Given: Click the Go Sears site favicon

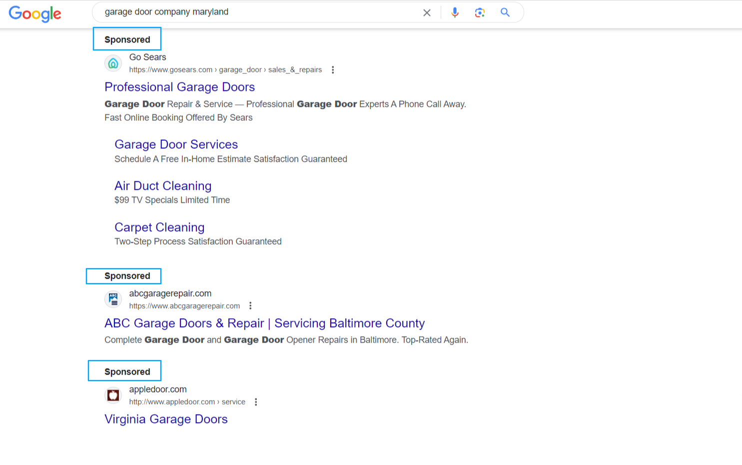Looking at the screenshot, I should [x=113, y=63].
